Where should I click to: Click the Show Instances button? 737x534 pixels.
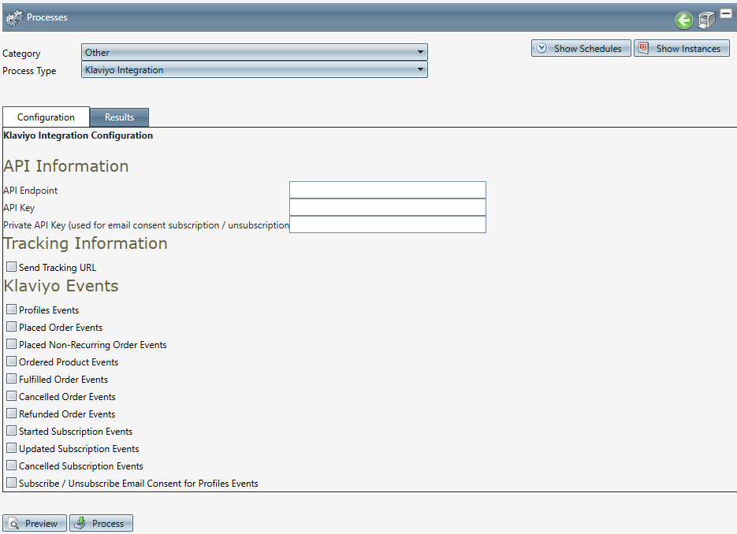pos(682,48)
